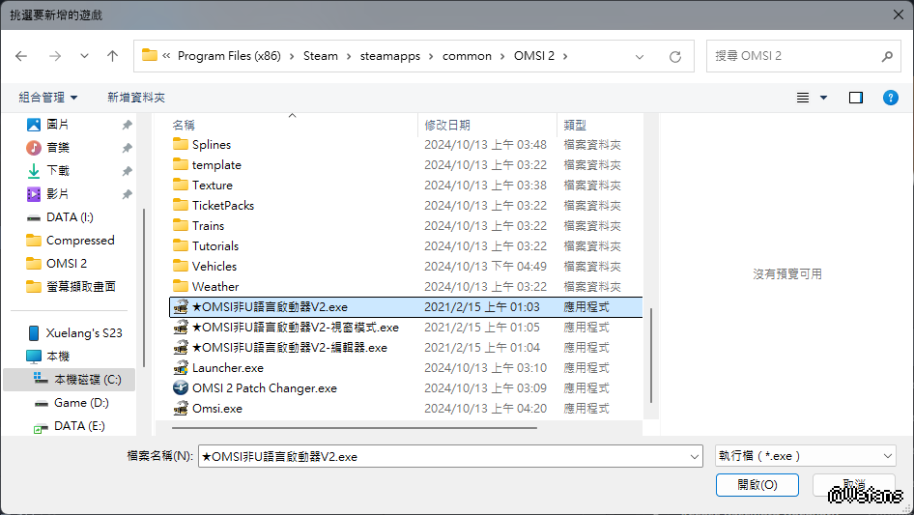Select the Steam breadcrumb segment
This screenshot has width=914, height=515.
click(320, 56)
